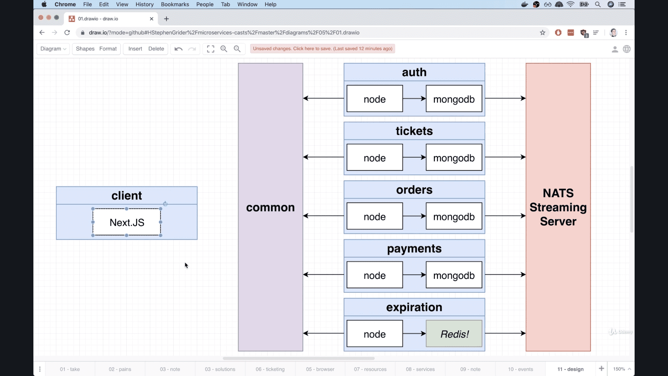Click the fit page fullscreen icon
This screenshot has height=376, width=668.
pos(210,49)
